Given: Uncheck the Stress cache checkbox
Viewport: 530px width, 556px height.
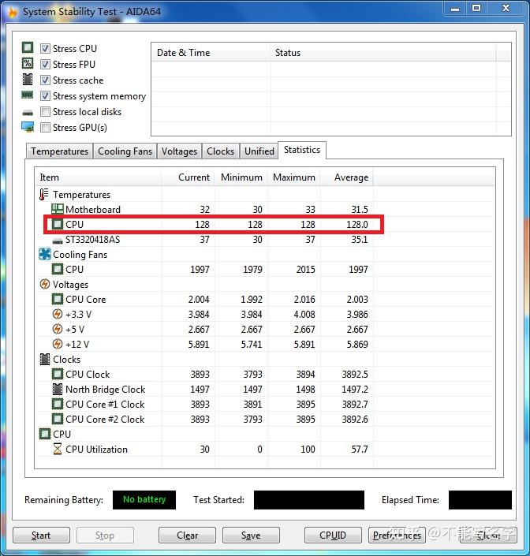Looking at the screenshot, I should tap(45, 80).
